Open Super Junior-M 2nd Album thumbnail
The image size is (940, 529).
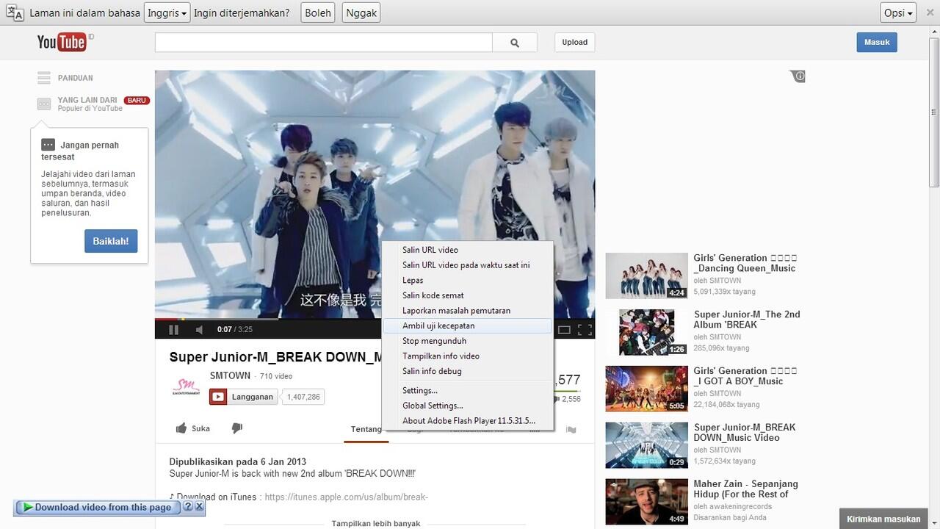click(646, 332)
